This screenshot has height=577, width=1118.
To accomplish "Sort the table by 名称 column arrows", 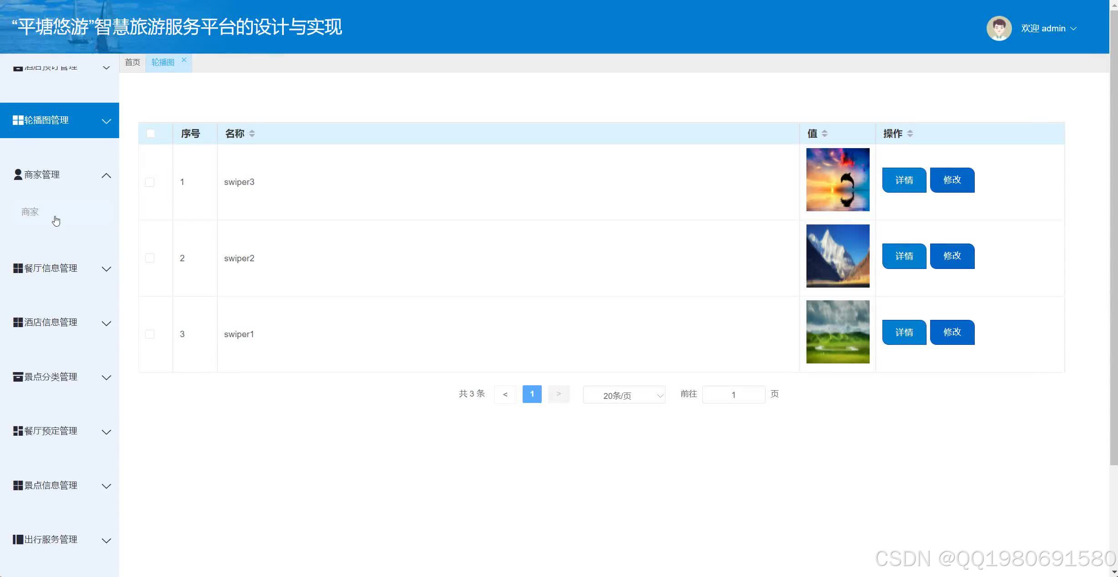I will (252, 134).
